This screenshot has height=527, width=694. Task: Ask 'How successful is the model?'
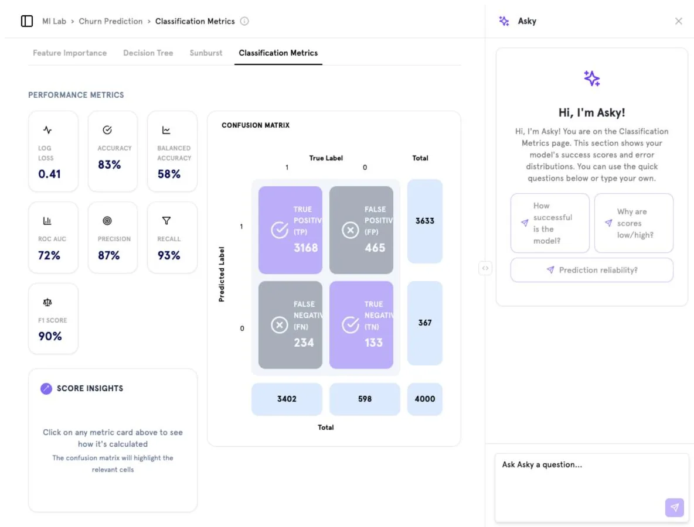coord(550,223)
